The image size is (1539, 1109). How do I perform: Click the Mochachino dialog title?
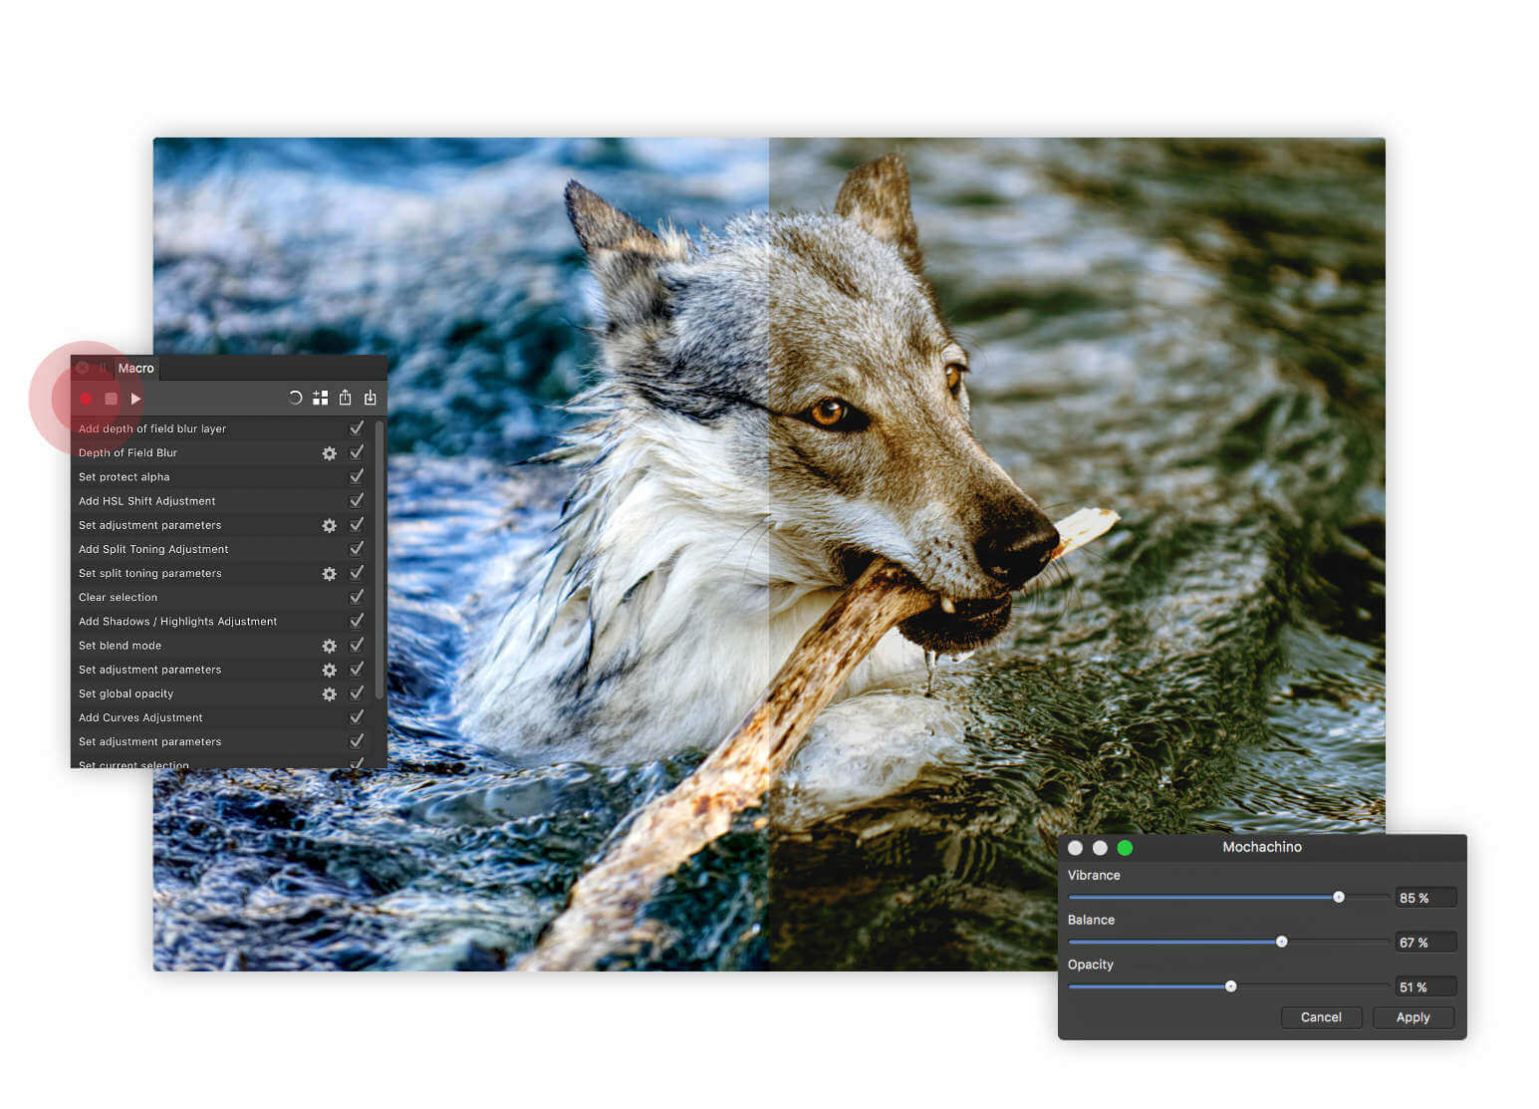click(1262, 847)
